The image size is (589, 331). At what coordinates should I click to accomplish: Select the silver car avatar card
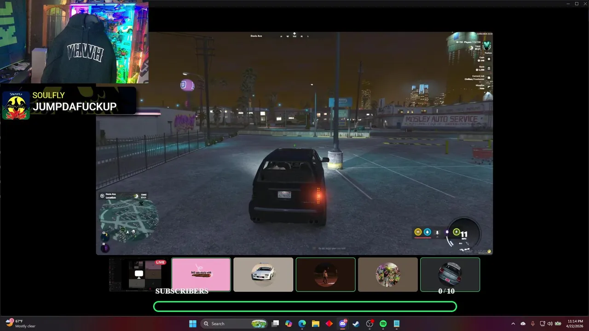(450, 274)
